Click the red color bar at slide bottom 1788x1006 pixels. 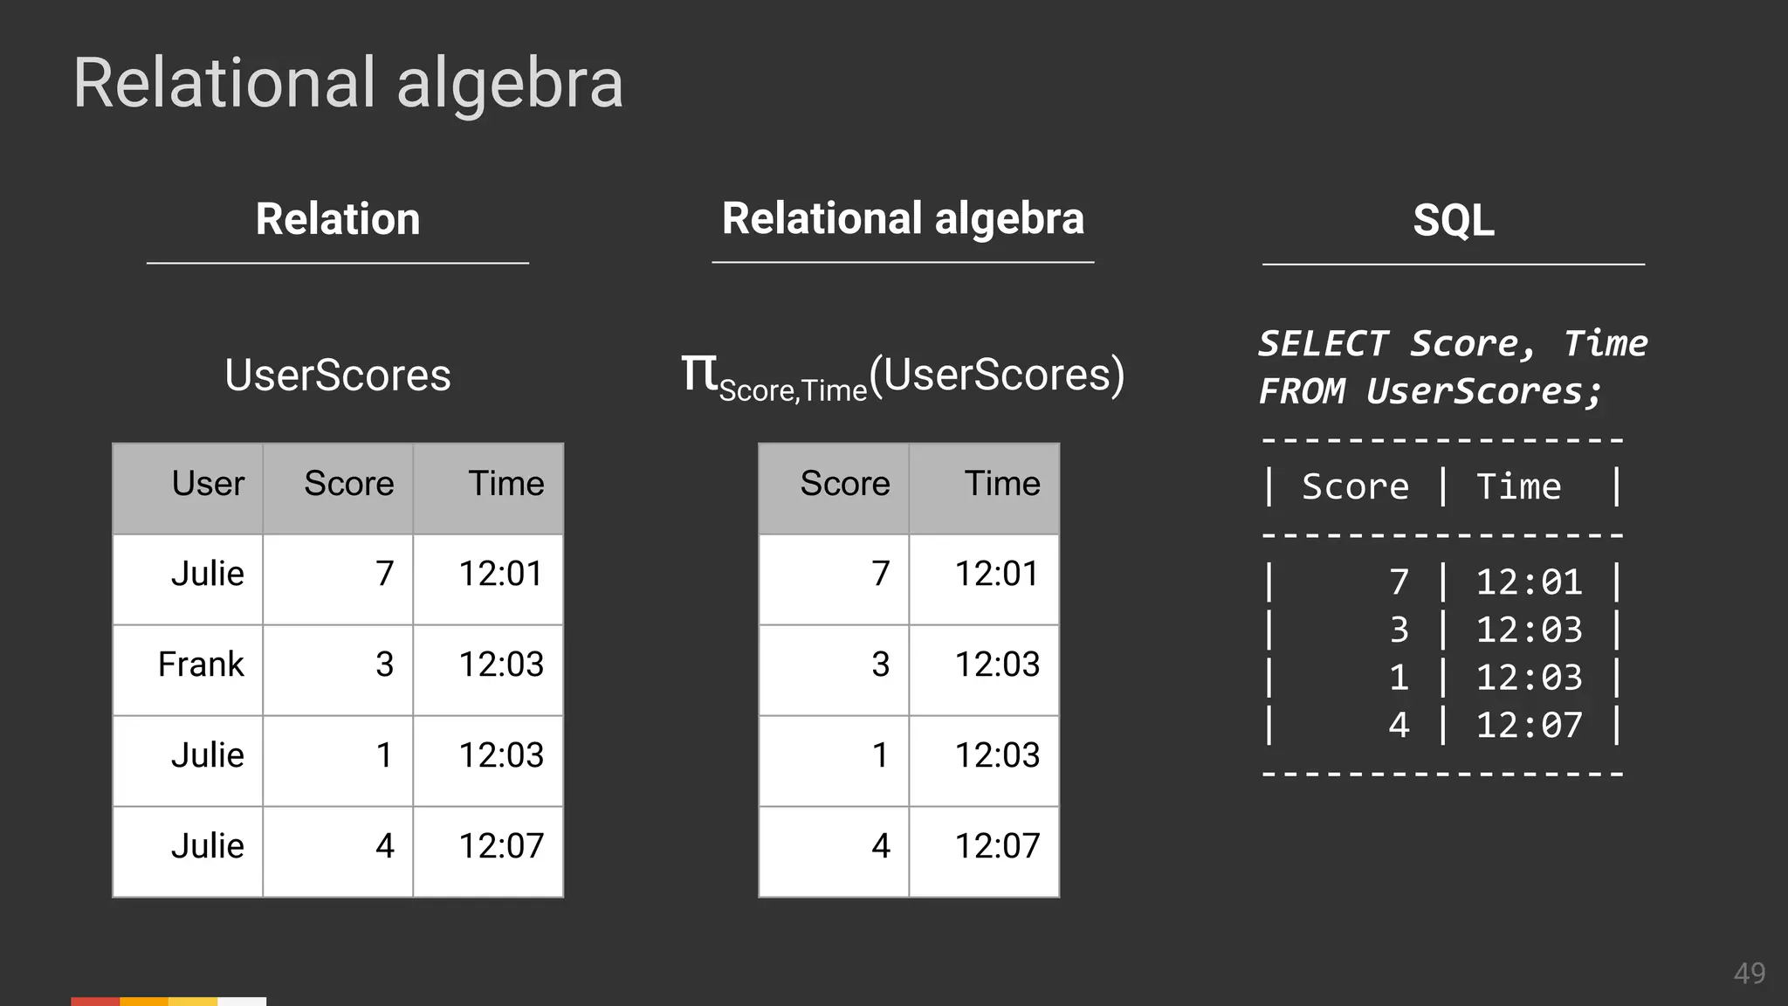click(x=95, y=1001)
